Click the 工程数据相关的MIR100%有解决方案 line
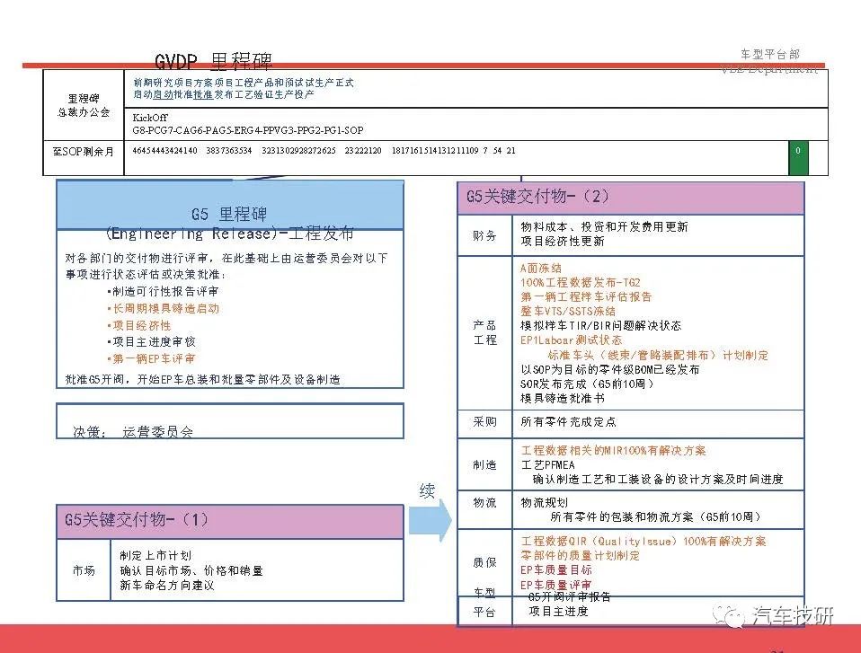The height and width of the screenshot is (653, 861). click(613, 451)
